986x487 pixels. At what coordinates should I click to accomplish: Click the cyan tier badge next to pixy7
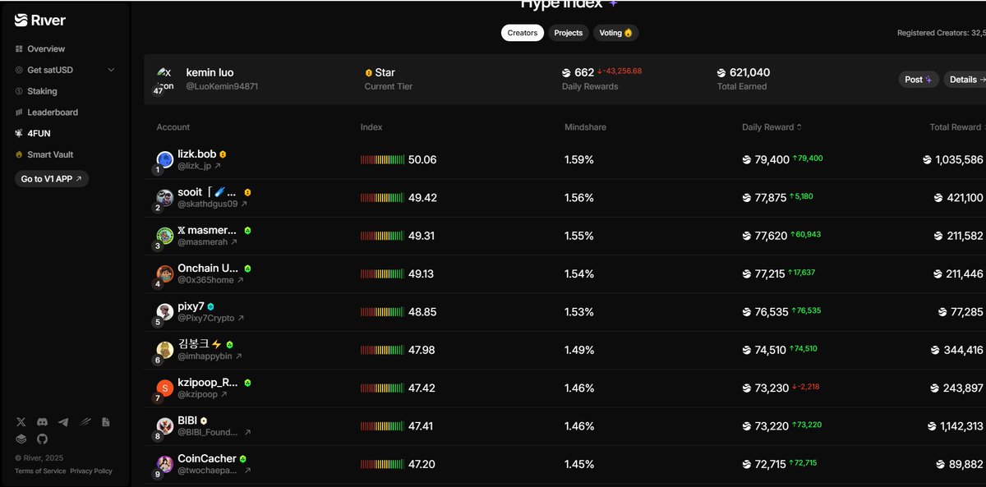click(x=211, y=306)
